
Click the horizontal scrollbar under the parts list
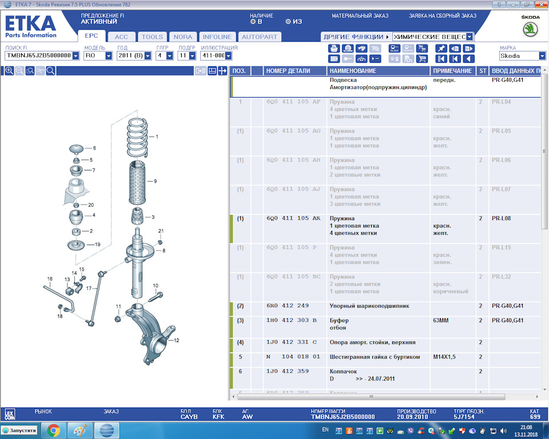pyautogui.click(x=371, y=397)
